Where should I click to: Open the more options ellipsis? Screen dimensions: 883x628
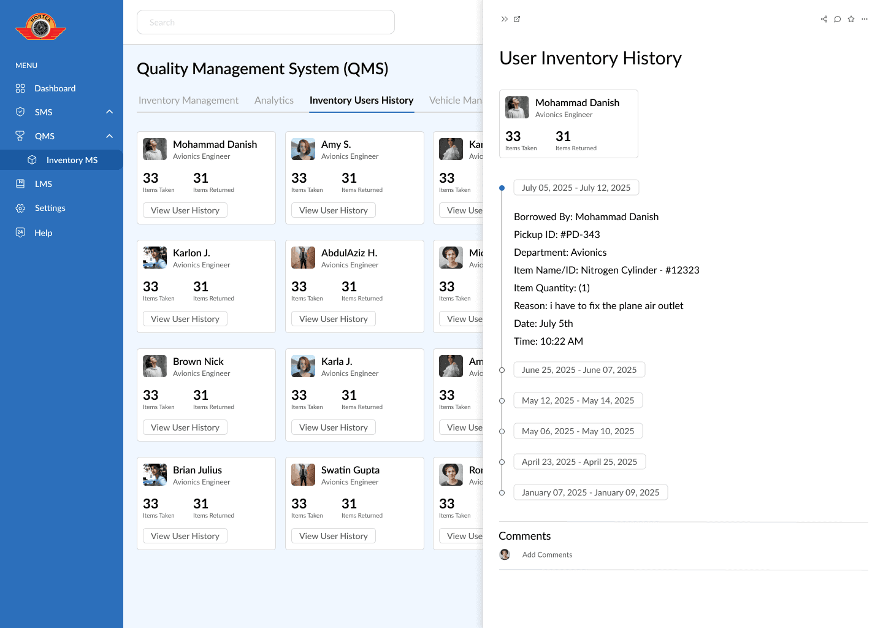point(865,19)
